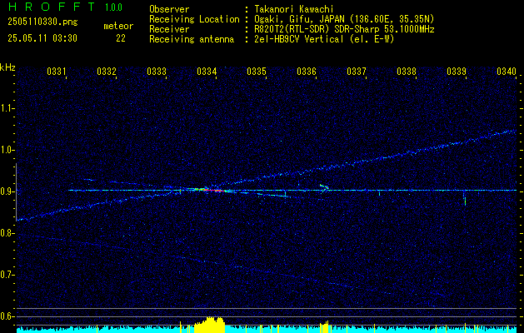Click the Receiver label
This screenshot has height=333, width=524.
[169, 29]
